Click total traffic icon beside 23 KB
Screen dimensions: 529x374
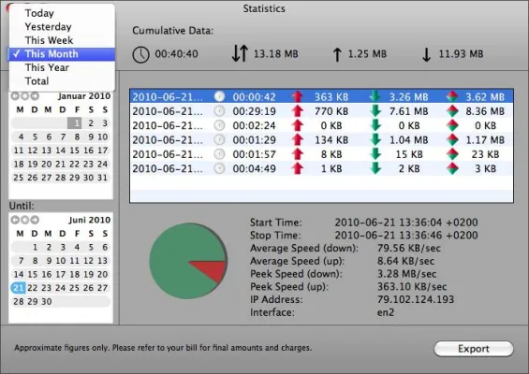pyautogui.click(x=452, y=154)
